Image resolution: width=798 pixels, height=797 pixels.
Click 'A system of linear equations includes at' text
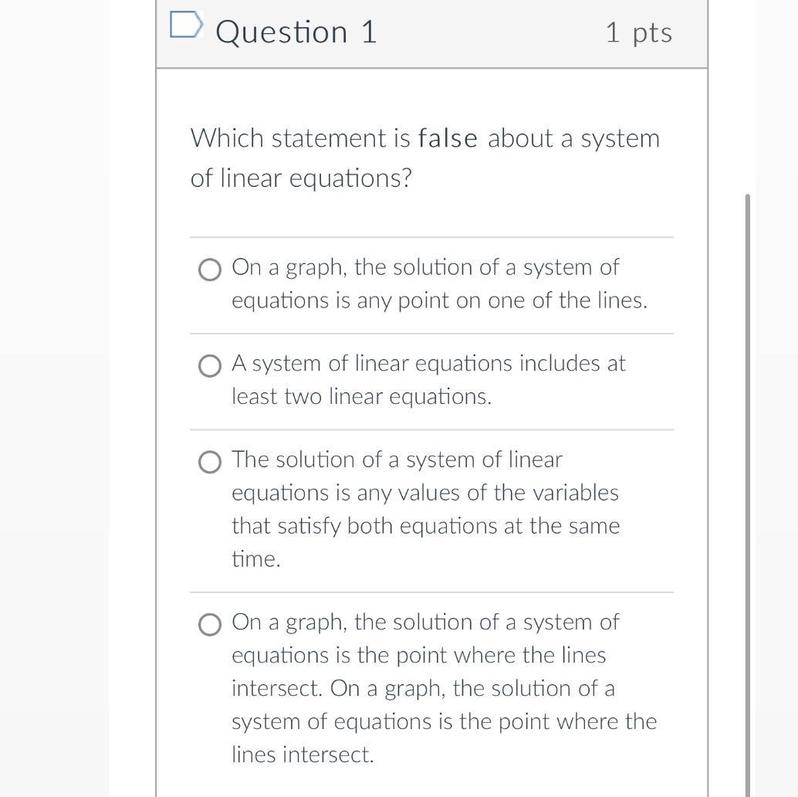tap(428, 363)
